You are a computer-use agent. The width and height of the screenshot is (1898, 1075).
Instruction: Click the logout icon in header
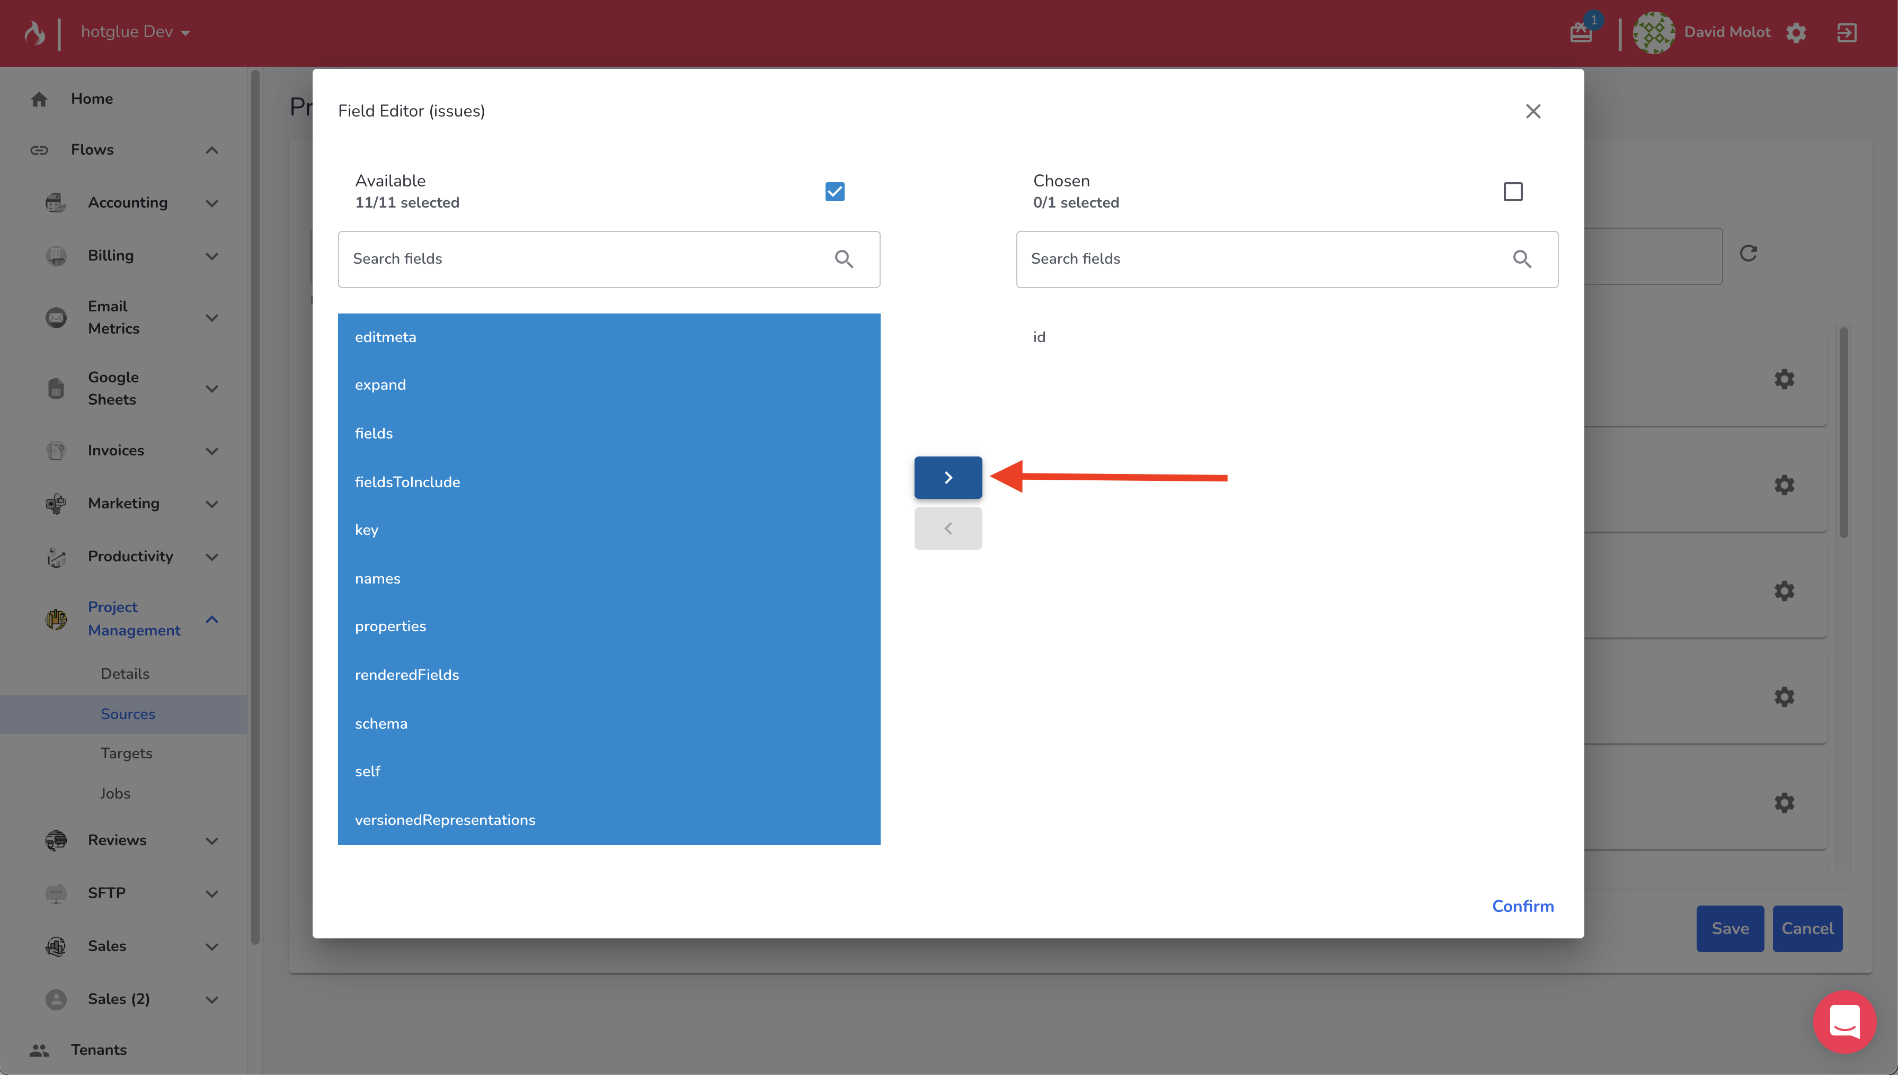point(1846,32)
